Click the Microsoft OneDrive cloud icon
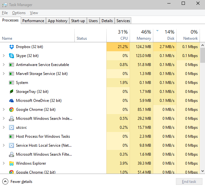 11,101
